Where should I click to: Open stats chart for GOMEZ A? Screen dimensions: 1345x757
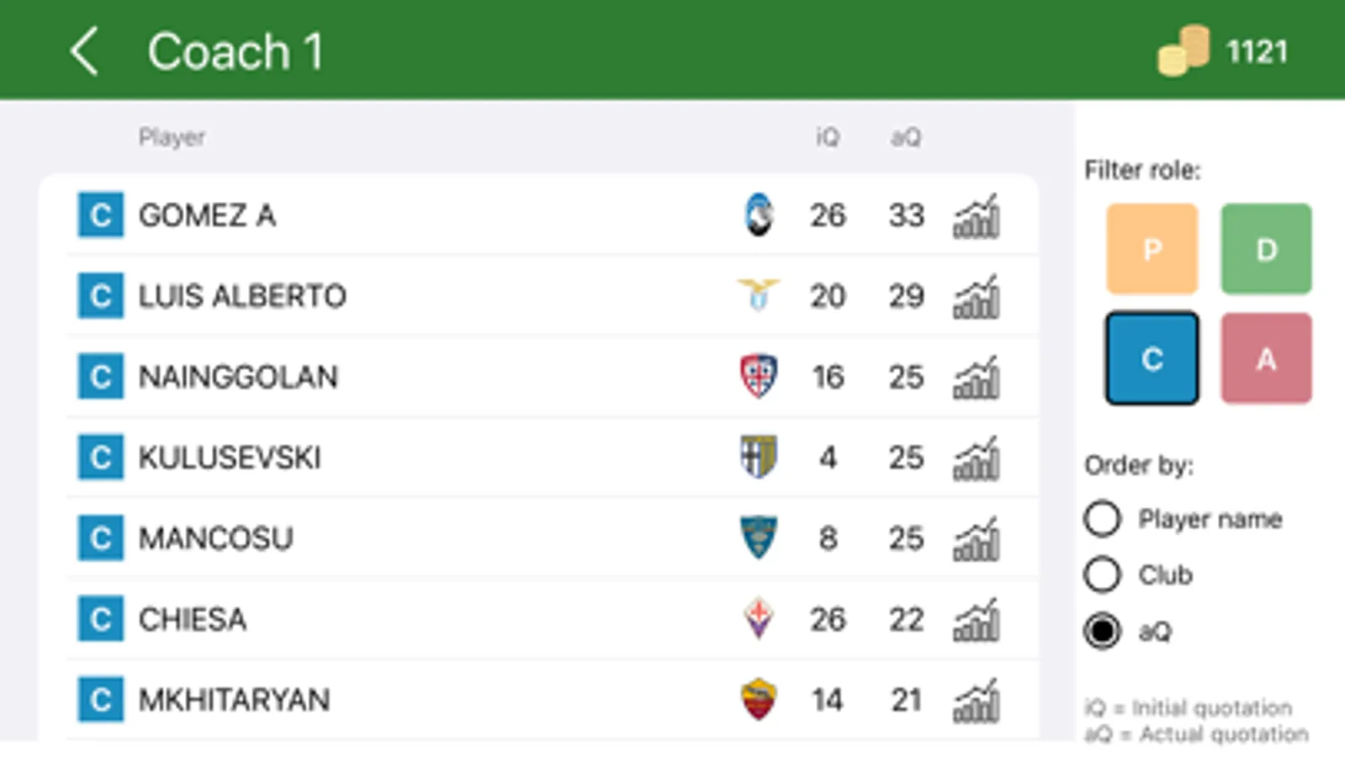[976, 216]
